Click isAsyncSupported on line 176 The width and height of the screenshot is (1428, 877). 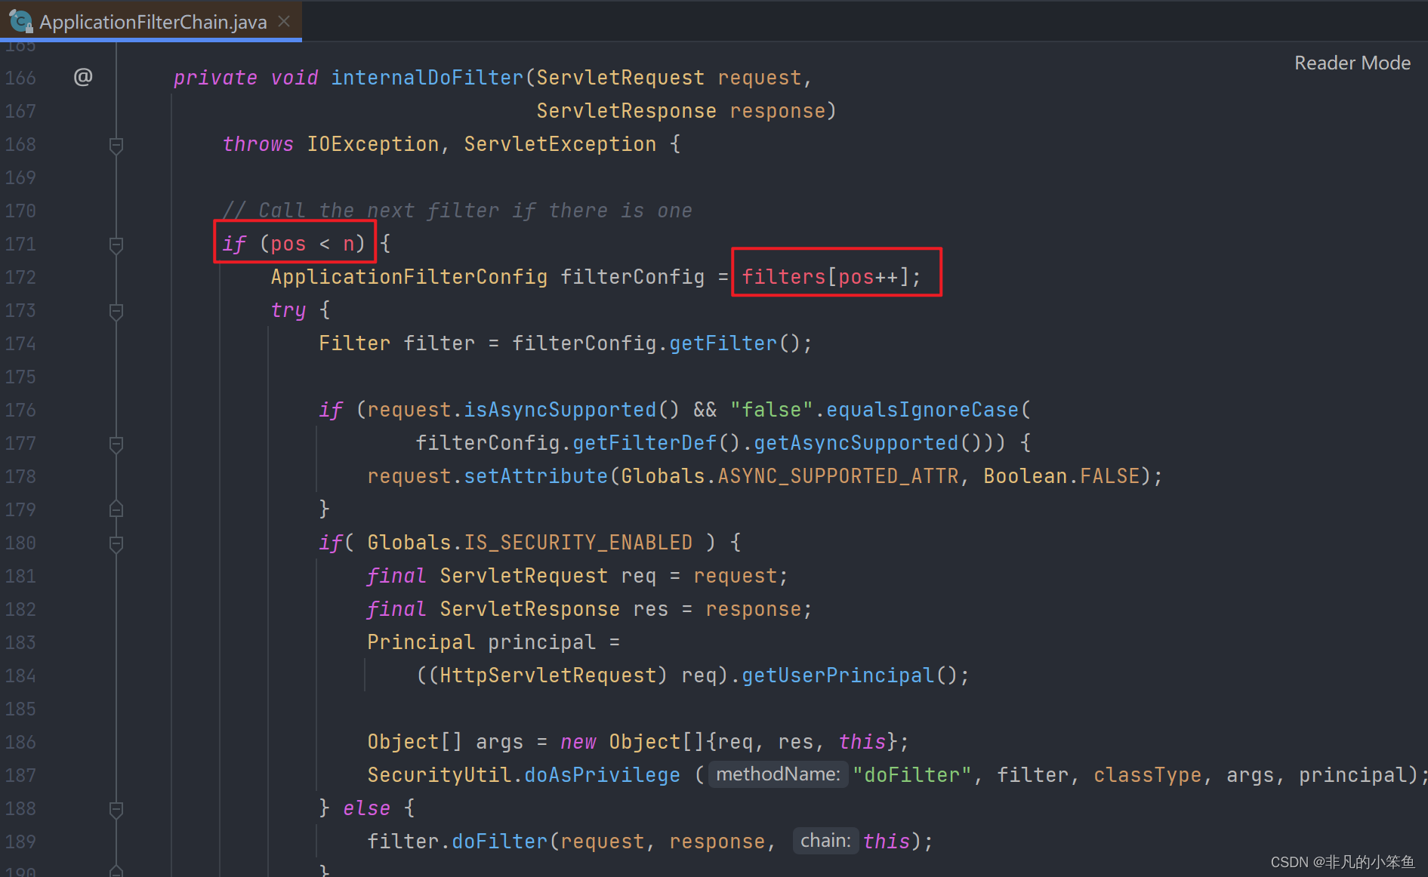click(560, 410)
